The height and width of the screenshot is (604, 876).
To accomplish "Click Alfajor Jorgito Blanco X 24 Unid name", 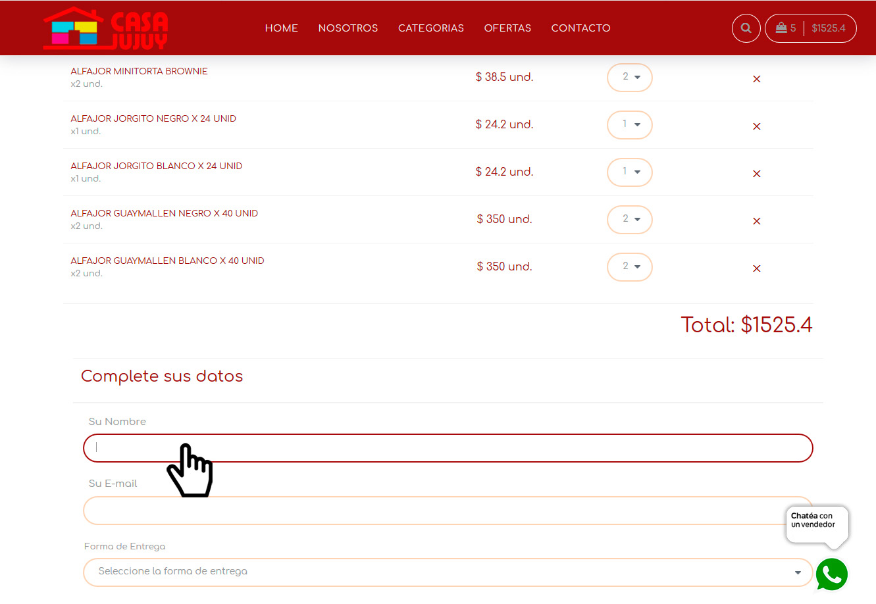I will click(x=157, y=166).
